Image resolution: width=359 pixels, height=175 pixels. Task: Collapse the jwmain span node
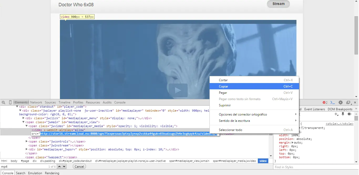[23, 122]
